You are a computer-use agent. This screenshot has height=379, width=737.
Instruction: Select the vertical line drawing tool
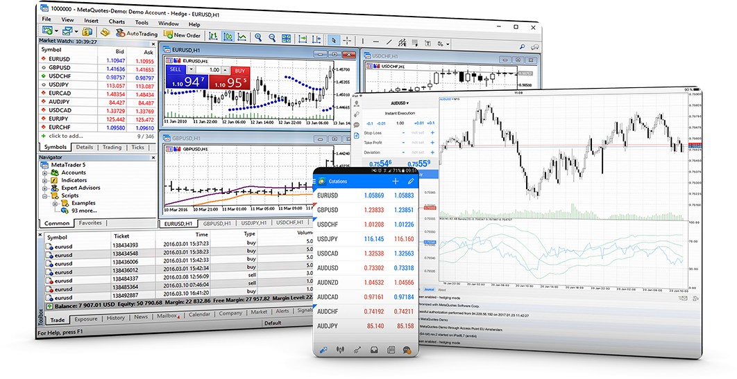[x=364, y=41]
